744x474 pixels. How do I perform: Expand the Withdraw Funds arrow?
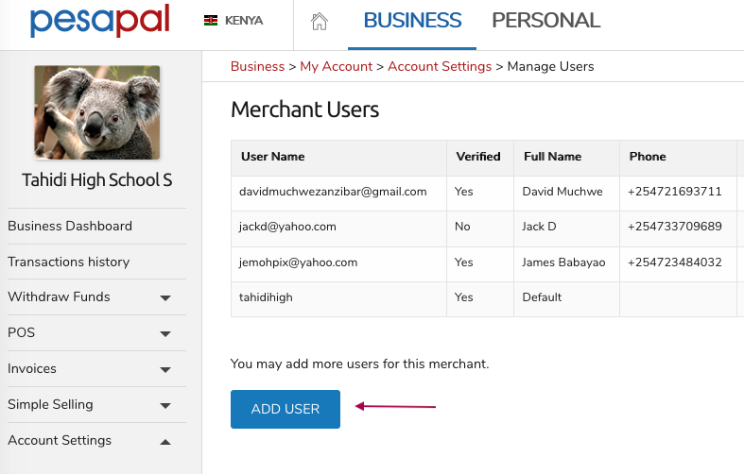[x=165, y=298]
